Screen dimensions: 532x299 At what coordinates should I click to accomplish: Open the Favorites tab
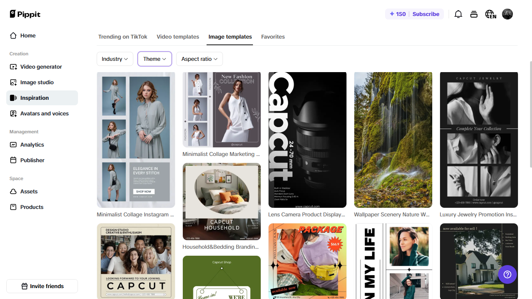tap(273, 37)
